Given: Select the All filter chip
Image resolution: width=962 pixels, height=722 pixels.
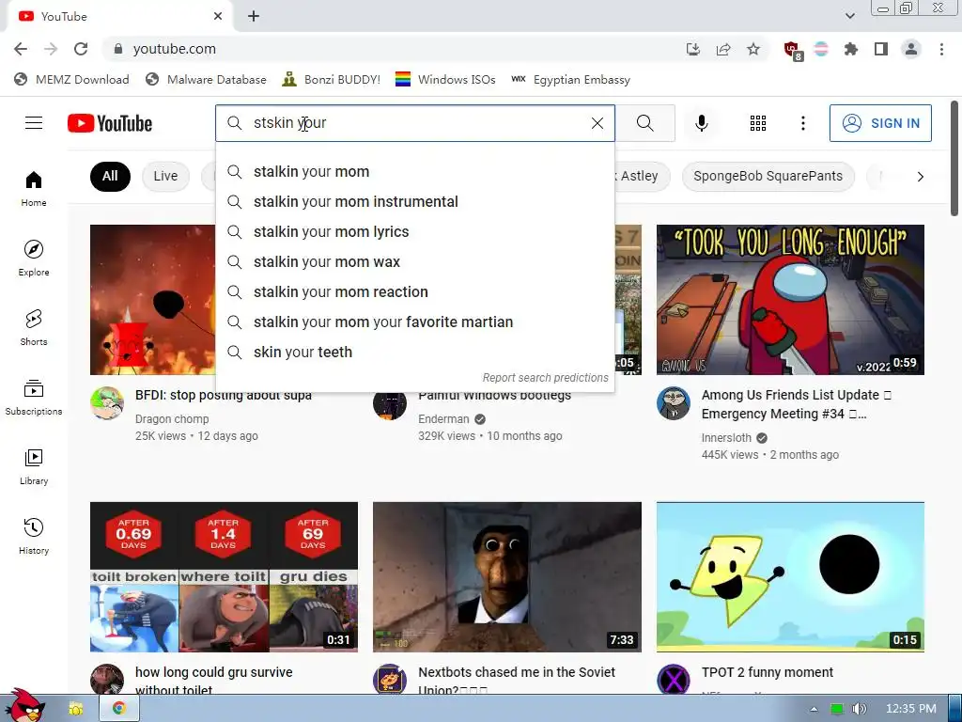Looking at the screenshot, I should (x=110, y=176).
